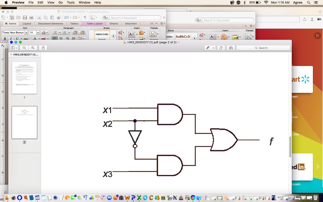Open the Share button in Preview
Screen dimensions: 323x202
coord(43,48)
